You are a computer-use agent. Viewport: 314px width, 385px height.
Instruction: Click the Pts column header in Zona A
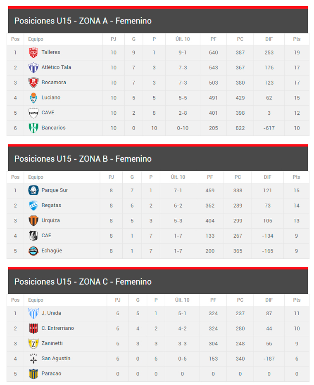[297, 39]
